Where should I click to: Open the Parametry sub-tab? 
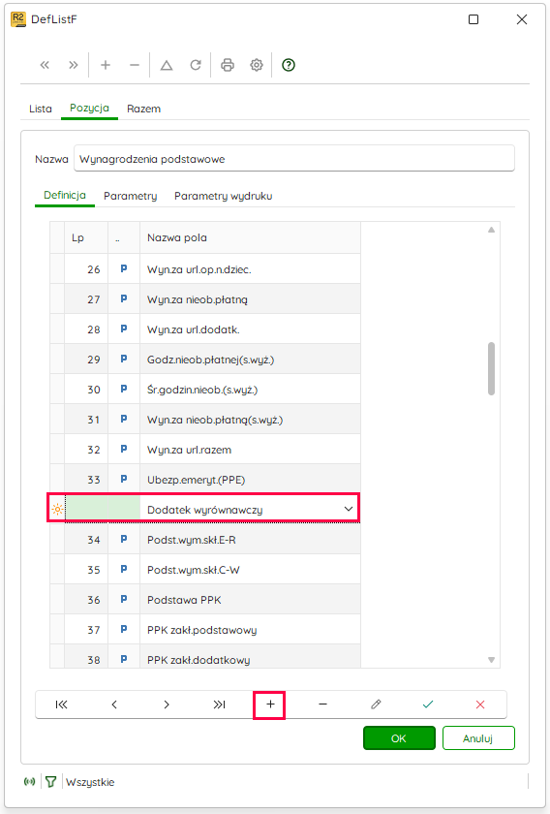click(x=130, y=196)
